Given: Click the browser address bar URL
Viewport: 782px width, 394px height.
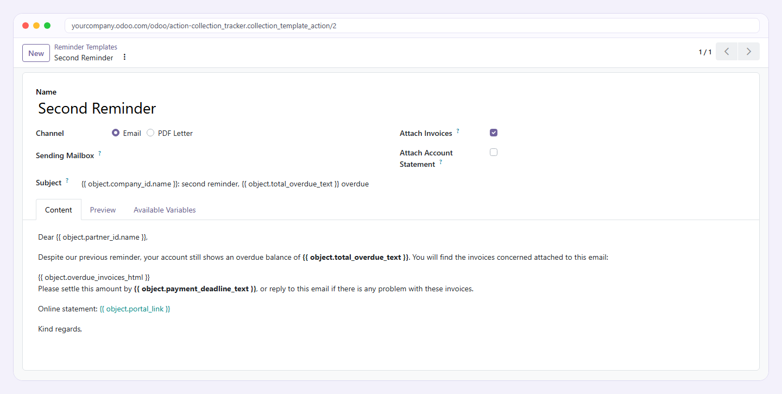Looking at the screenshot, I should tap(412, 26).
